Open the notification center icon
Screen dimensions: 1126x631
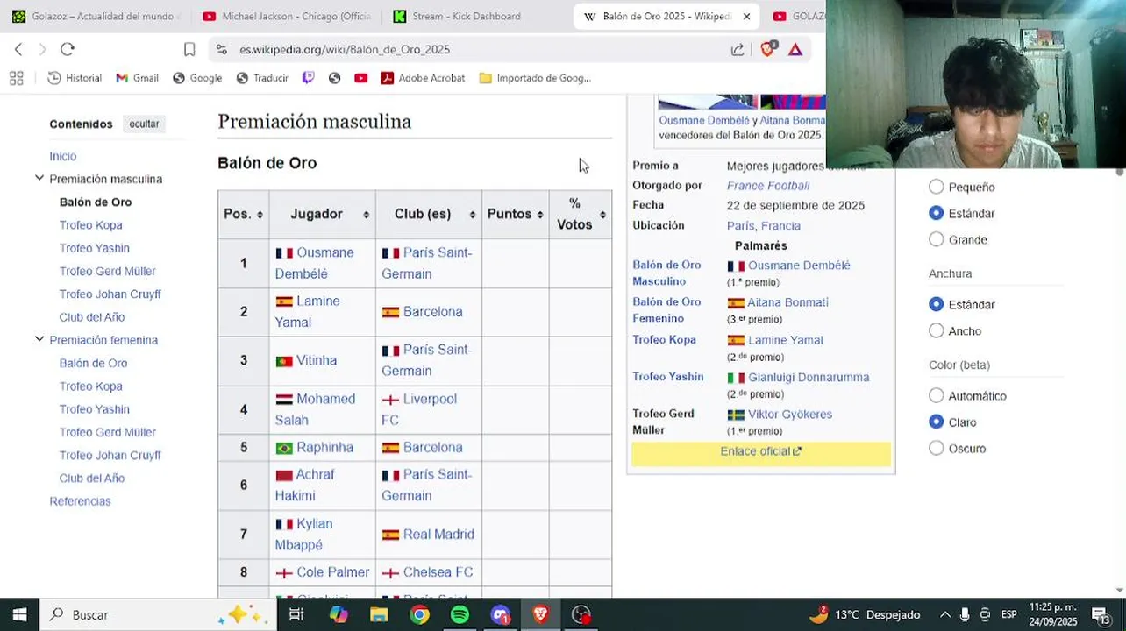click(1101, 614)
